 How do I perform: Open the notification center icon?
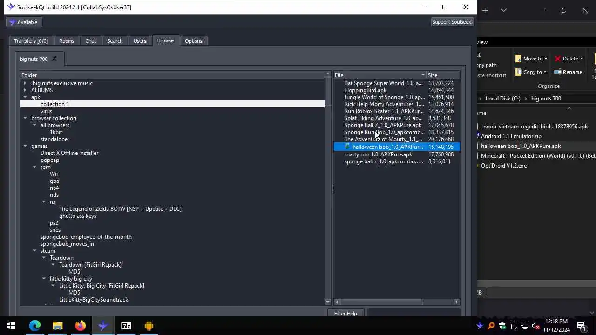click(581, 326)
